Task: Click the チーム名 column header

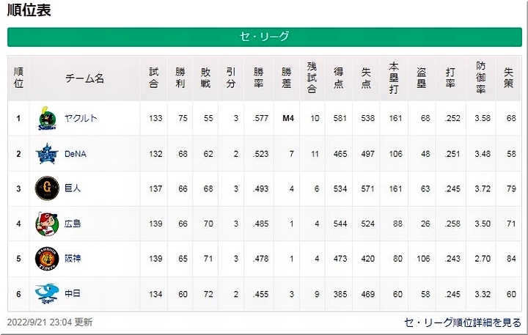Action: tap(84, 78)
